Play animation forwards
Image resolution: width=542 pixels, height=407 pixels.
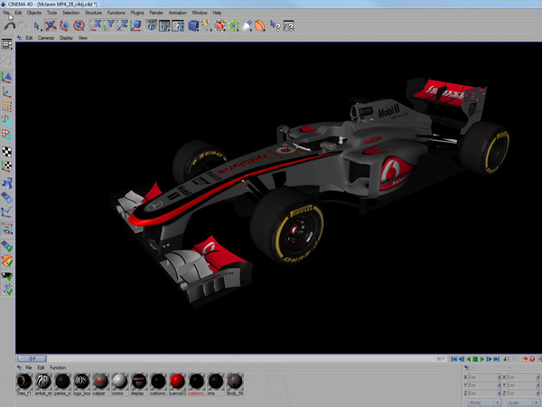(x=482, y=359)
